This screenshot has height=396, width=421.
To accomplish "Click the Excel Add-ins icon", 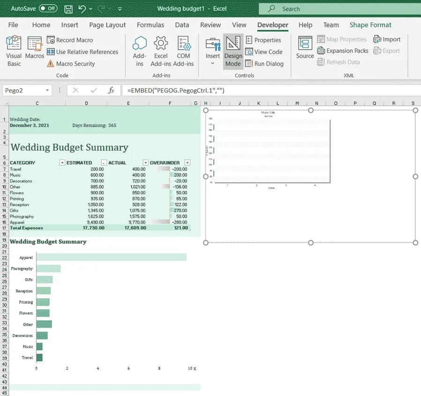I will [x=161, y=50].
